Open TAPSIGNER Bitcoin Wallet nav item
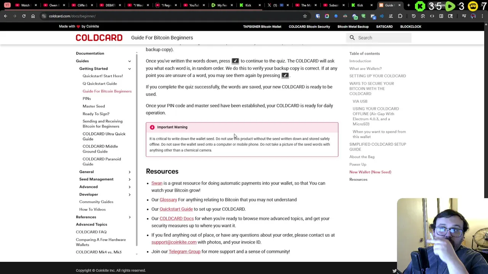The height and width of the screenshot is (274, 488). coord(262,27)
